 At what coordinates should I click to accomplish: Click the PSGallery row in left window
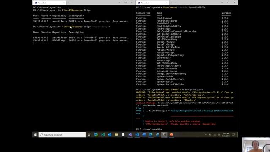[x=81, y=41]
